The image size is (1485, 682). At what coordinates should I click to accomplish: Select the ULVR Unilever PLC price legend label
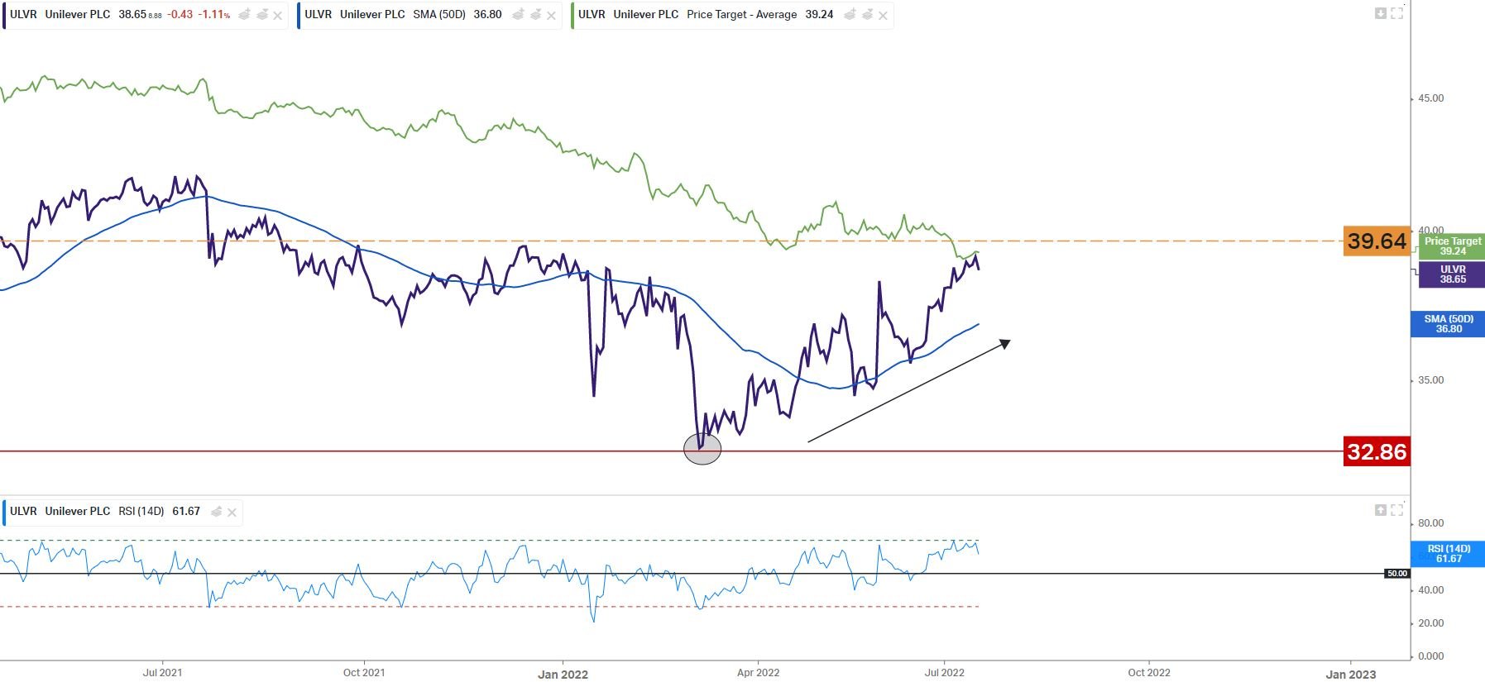(60, 15)
